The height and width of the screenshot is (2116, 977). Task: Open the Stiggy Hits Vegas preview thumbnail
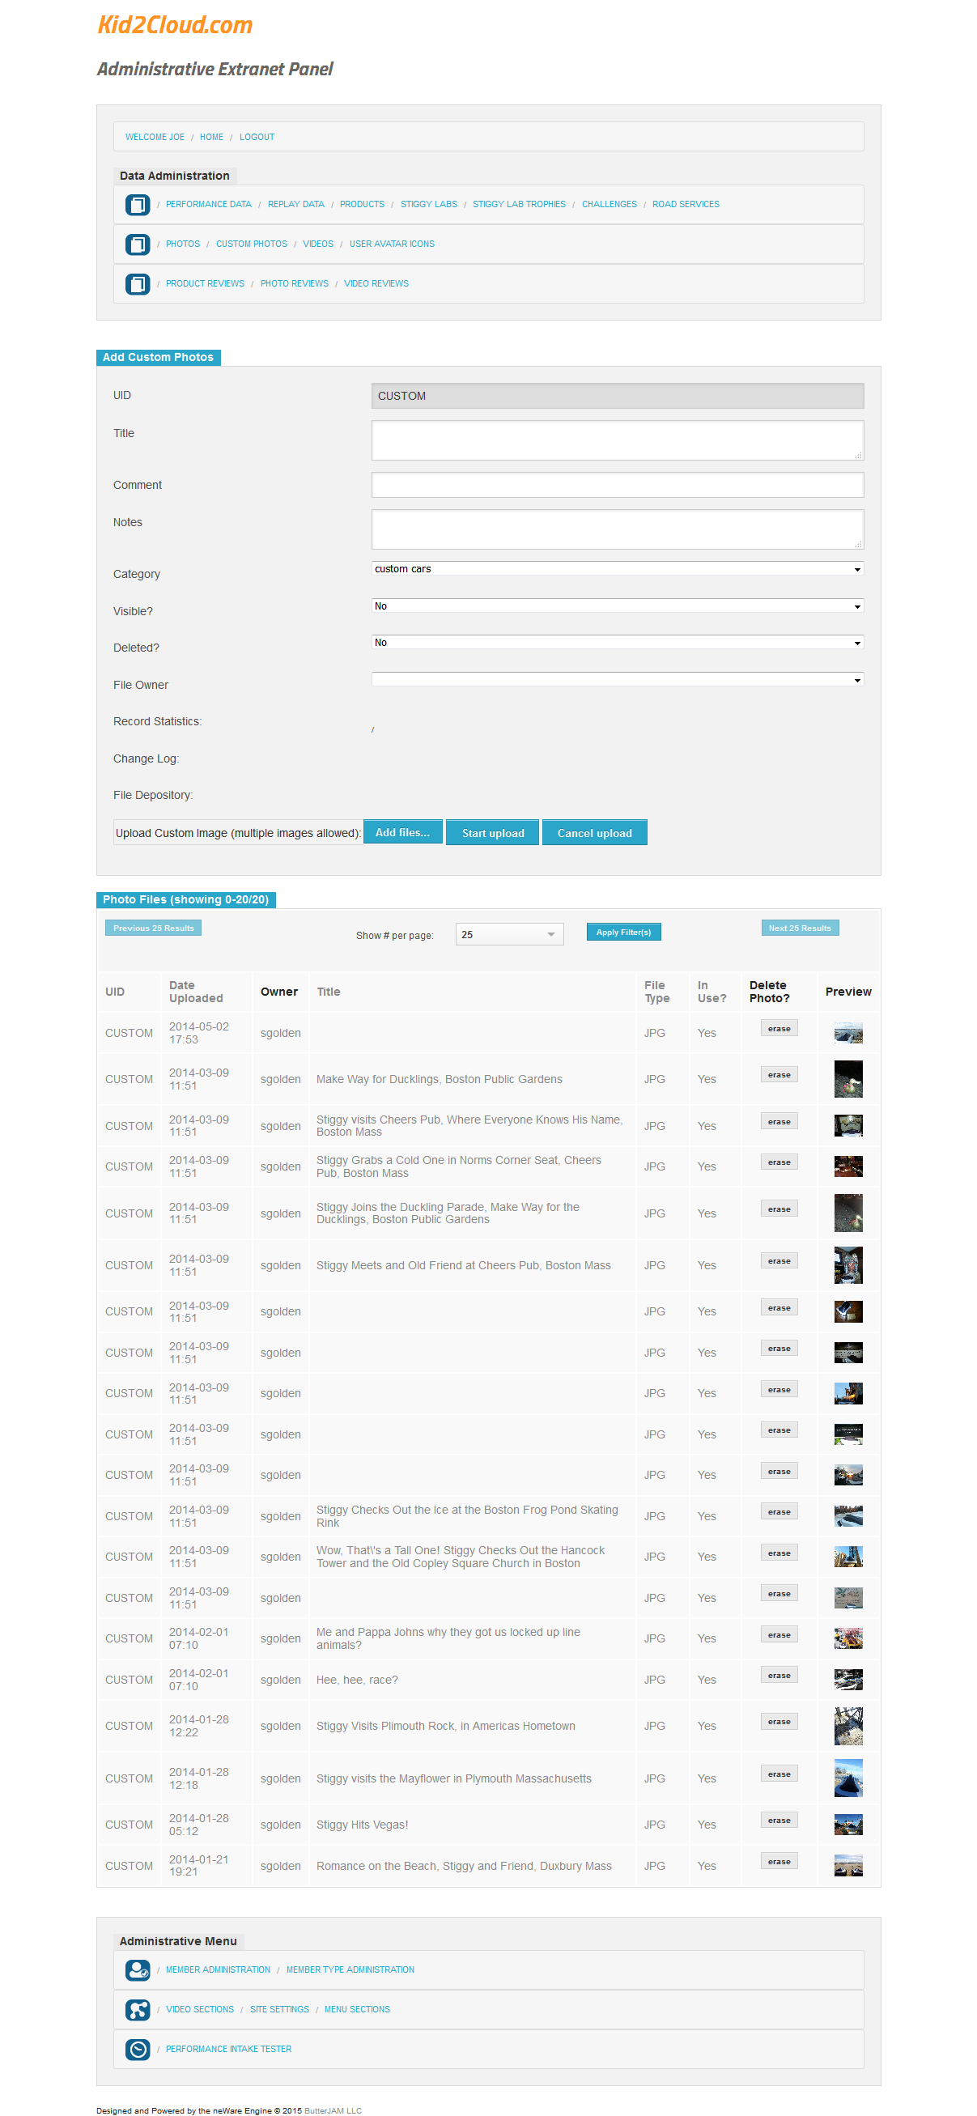pyautogui.click(x=847, y=1825)
